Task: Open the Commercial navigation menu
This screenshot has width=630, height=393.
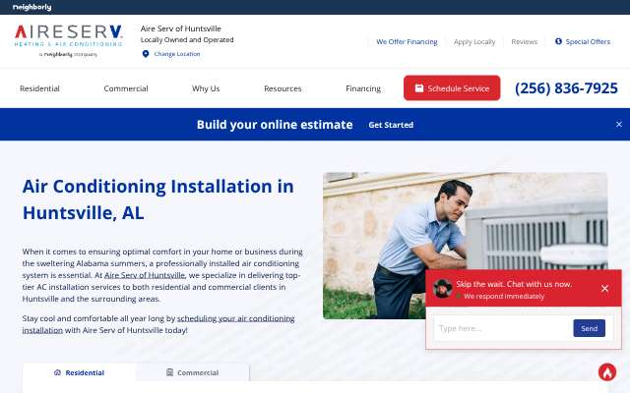Action: [x=126, y=88]
